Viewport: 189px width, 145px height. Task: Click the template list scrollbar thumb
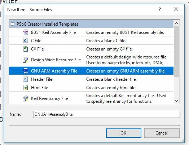176,52
